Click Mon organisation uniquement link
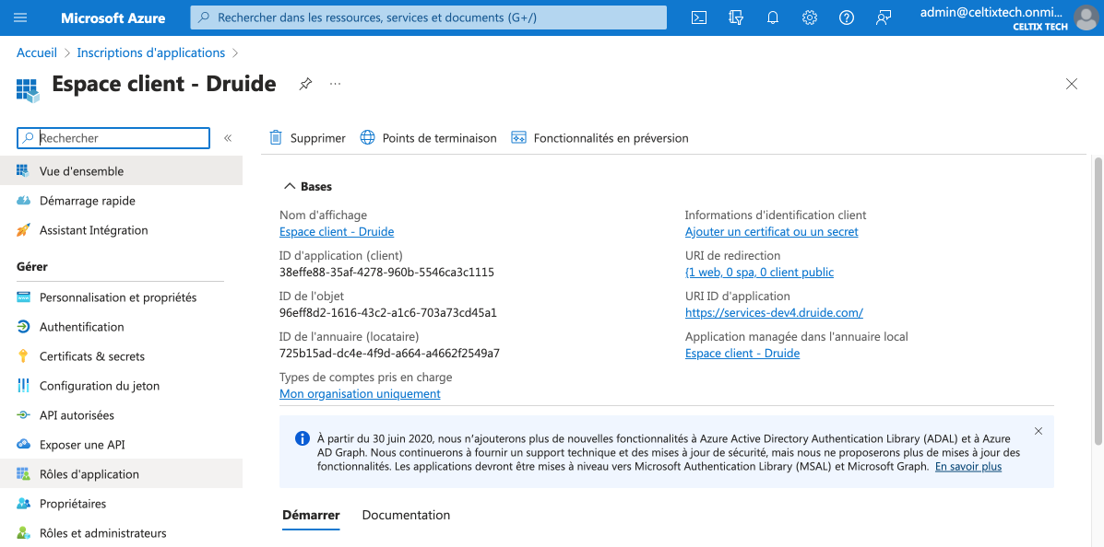Screen dimensions: 1104x547 click(x=360, y=394)
